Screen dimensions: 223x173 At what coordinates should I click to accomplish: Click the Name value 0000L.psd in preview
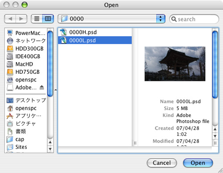point(189,101)
